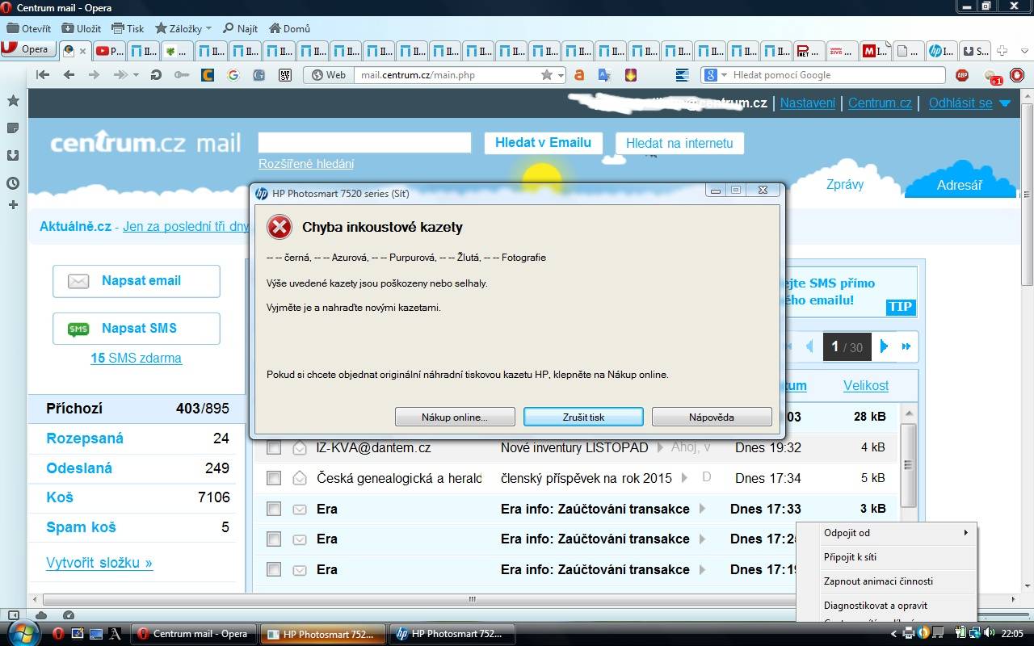
Task: Click the Otevřít toolbar item
Action: pos(29,28)
